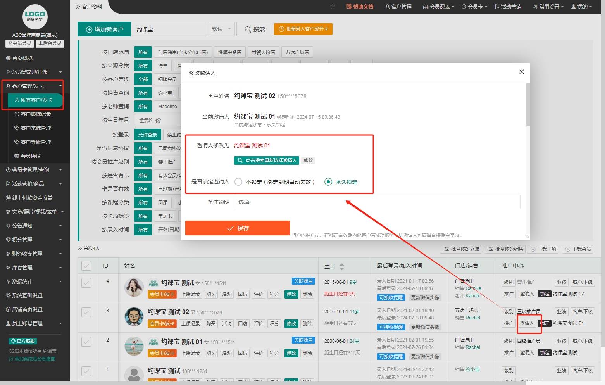Viewport: 605px width, 385px height.
Task: Focus the customer search input field
Action: 169,29
